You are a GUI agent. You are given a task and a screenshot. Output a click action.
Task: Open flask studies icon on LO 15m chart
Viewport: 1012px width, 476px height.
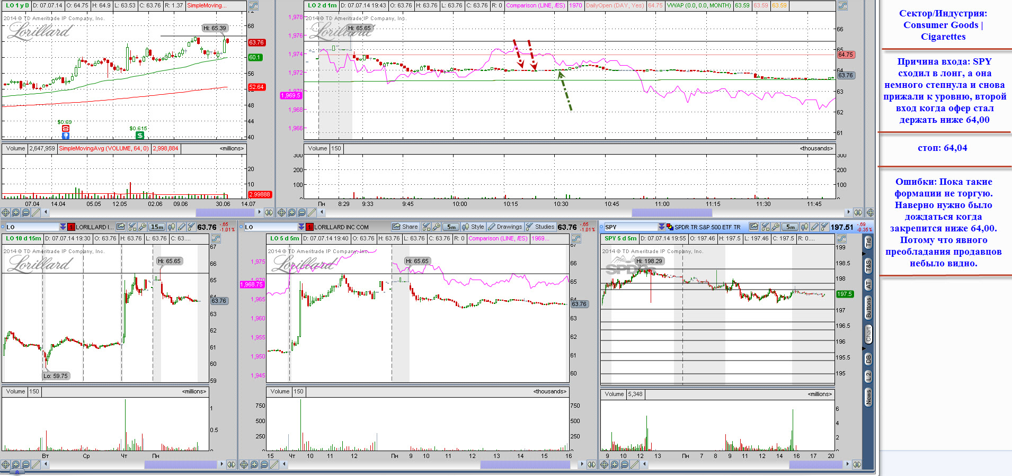[x=191, y=227]
